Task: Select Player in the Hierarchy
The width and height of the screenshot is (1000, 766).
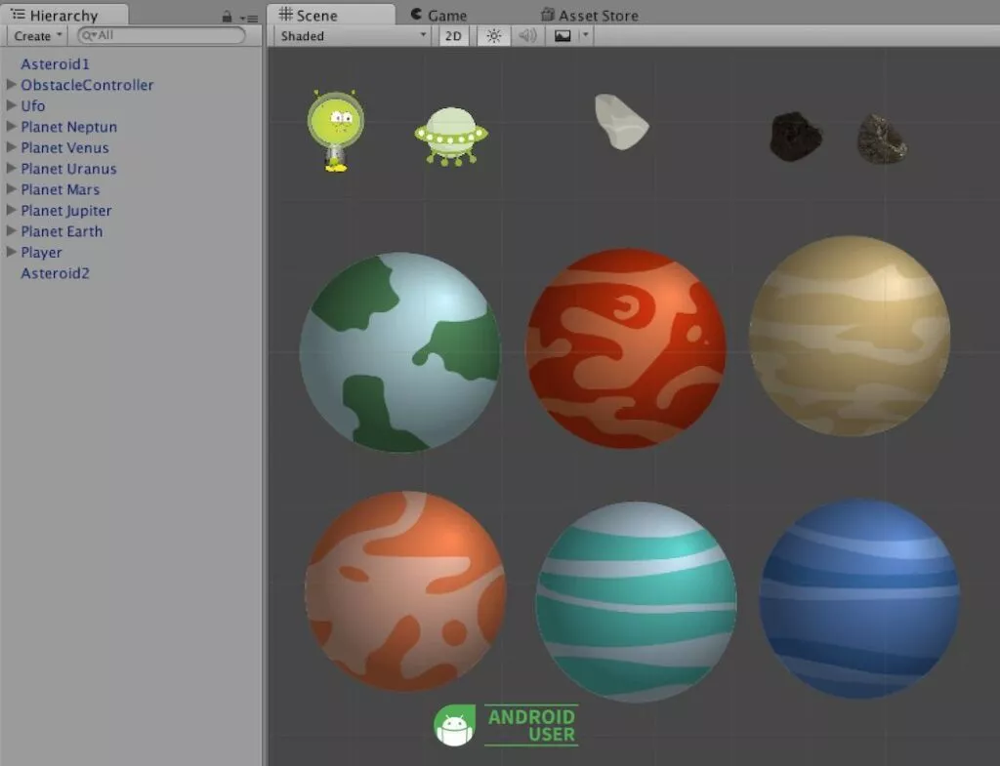Action: point(41,253)
